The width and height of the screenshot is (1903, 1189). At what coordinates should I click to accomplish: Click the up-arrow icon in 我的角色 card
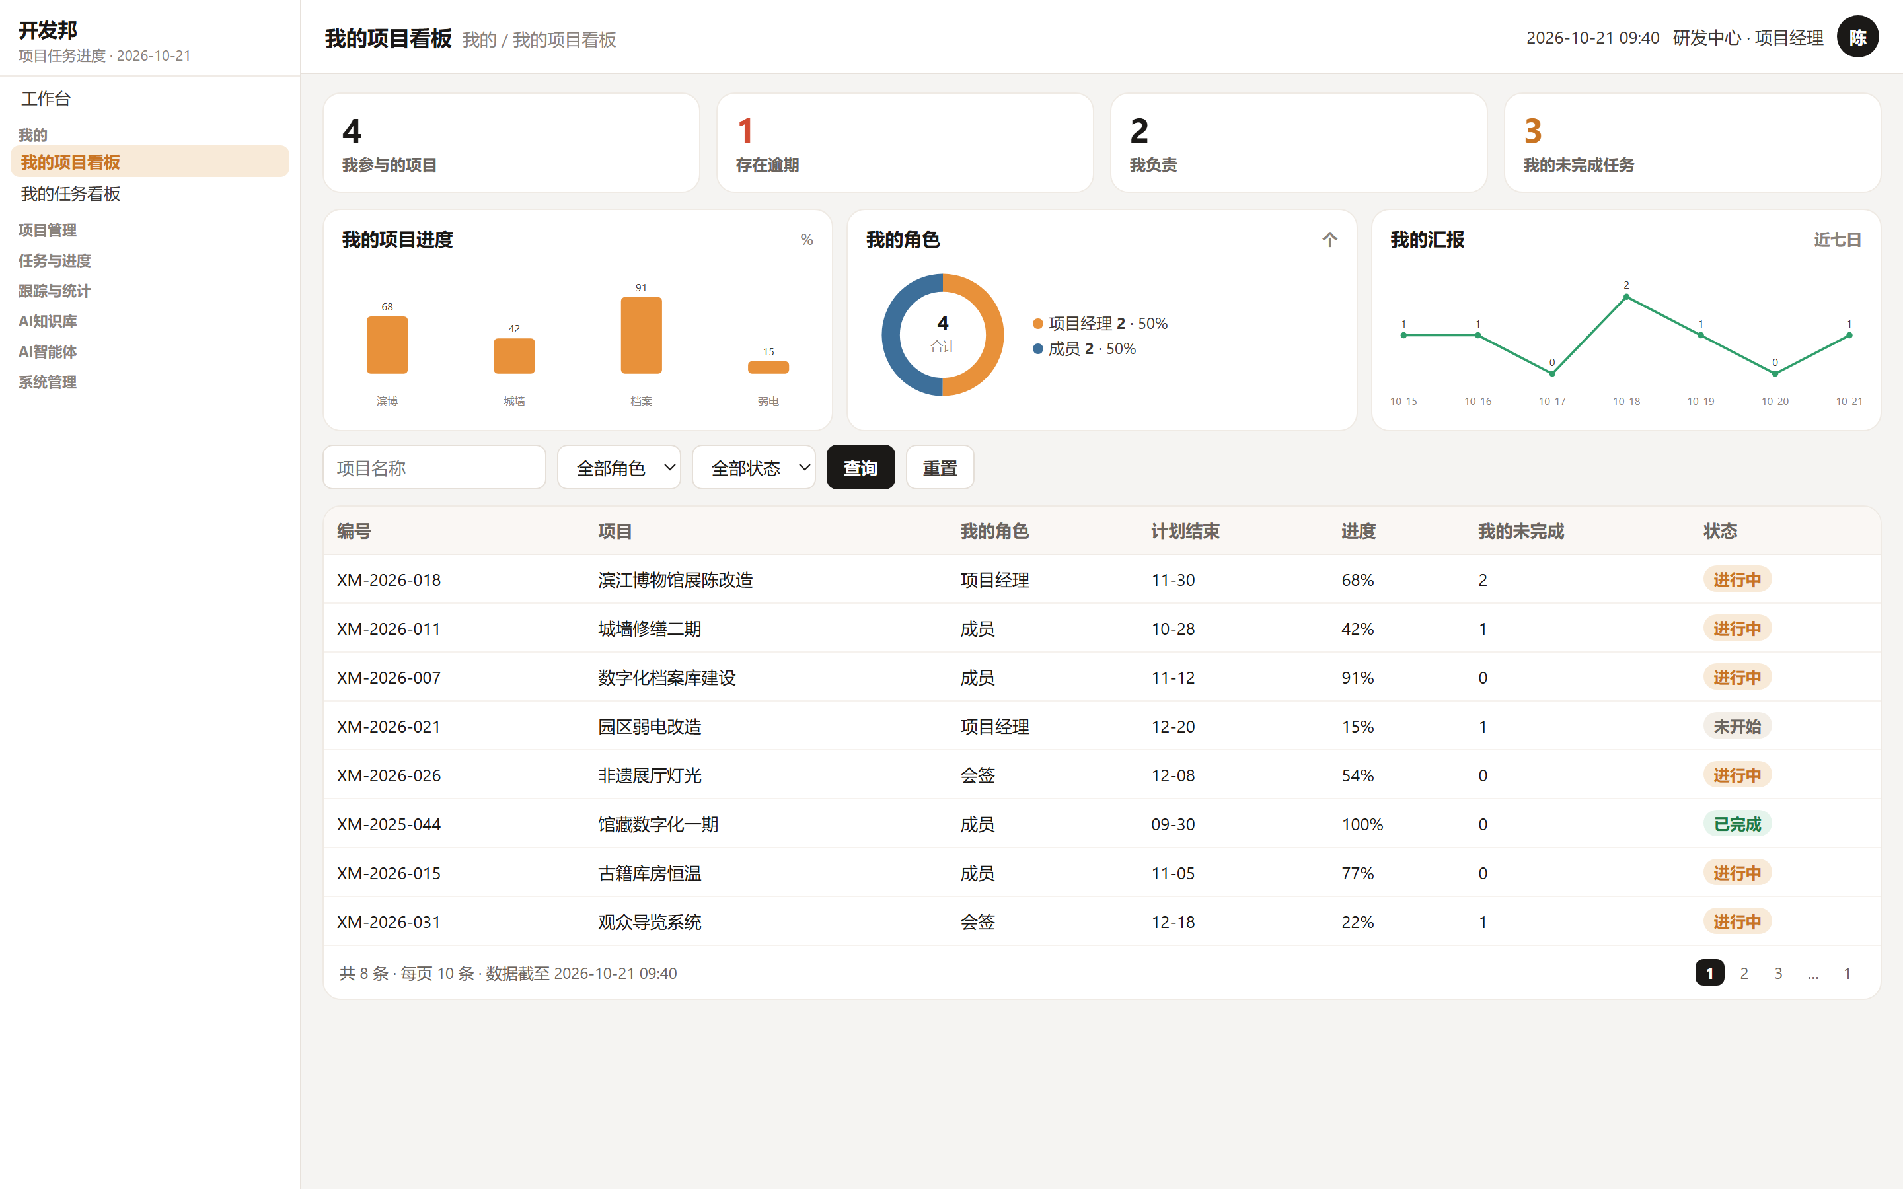(x=1329, y=240)
